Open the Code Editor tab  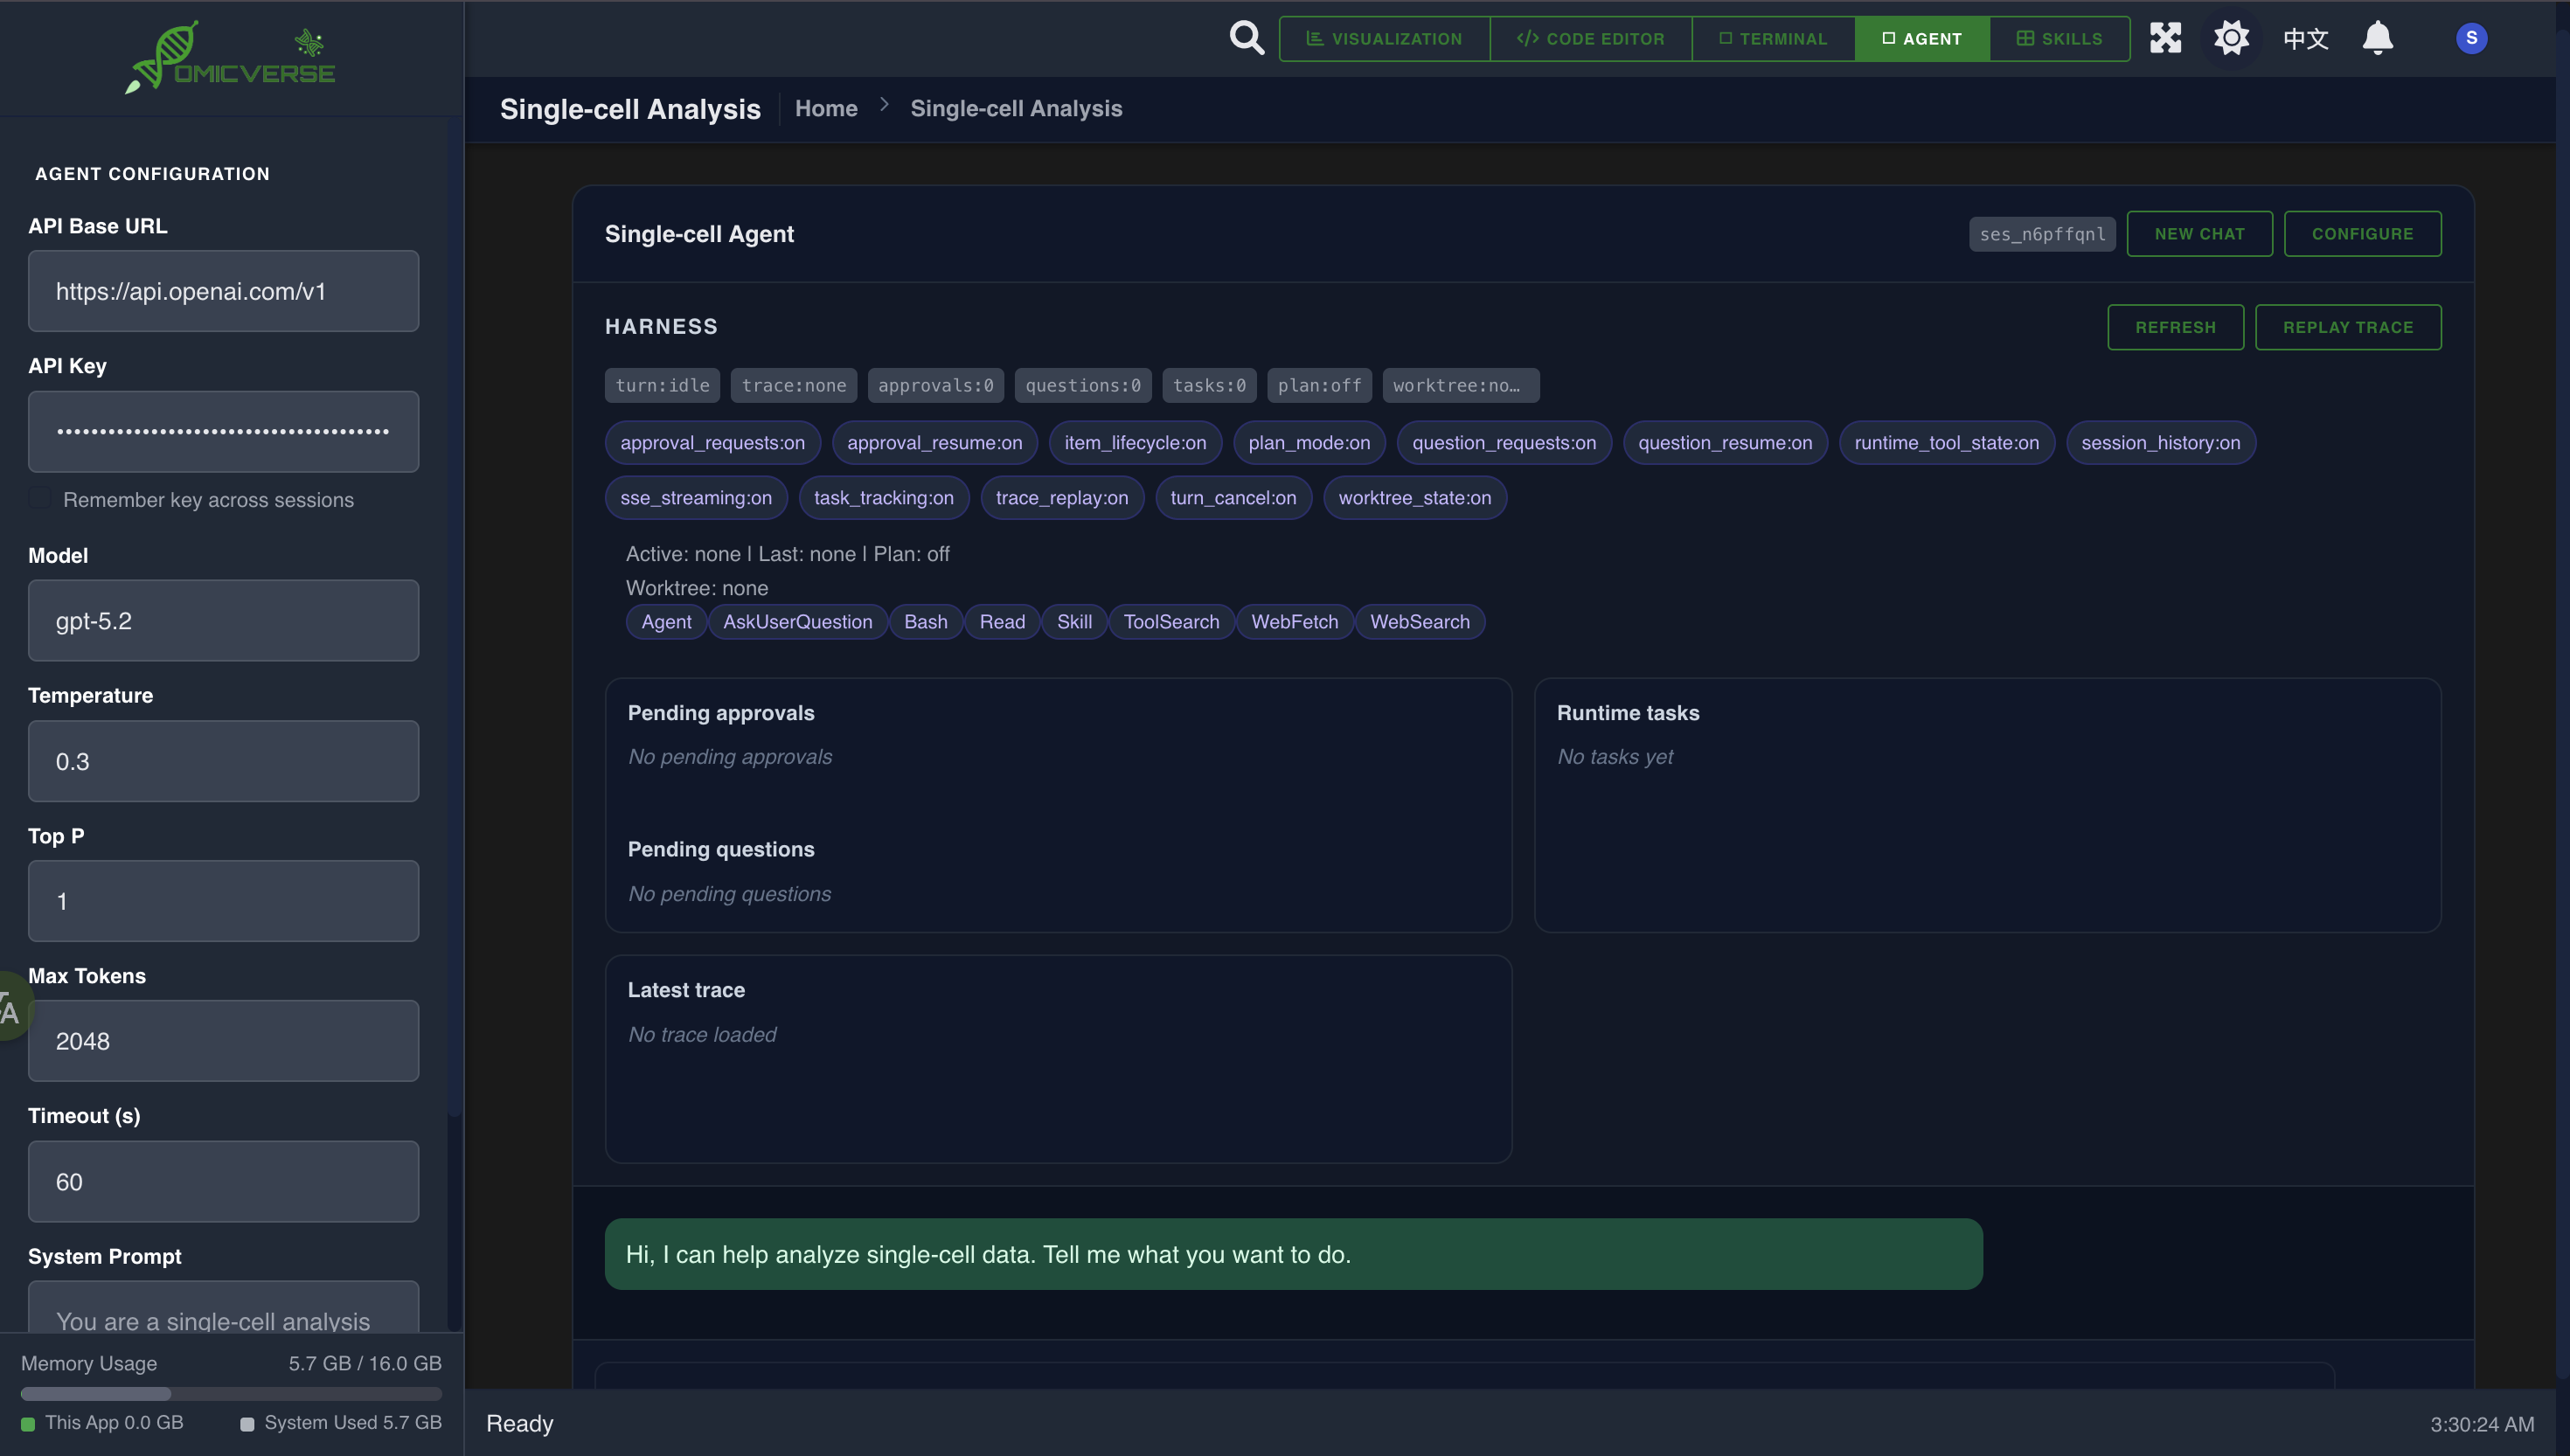coord(1590,38)
